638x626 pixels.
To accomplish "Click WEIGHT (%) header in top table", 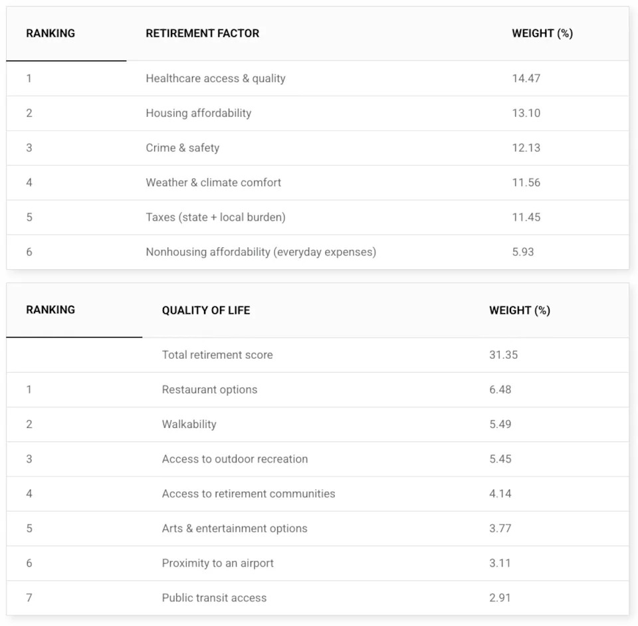I will (x=542, y=33).
